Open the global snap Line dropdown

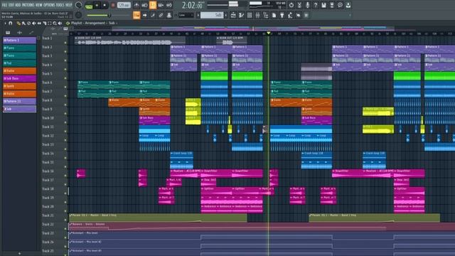click(x=186, y=15)
